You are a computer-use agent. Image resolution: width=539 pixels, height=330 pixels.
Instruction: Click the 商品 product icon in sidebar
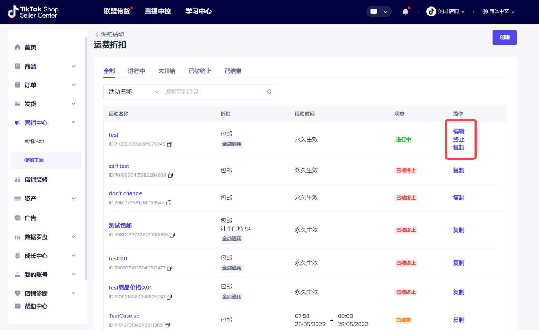coord(18,66)
